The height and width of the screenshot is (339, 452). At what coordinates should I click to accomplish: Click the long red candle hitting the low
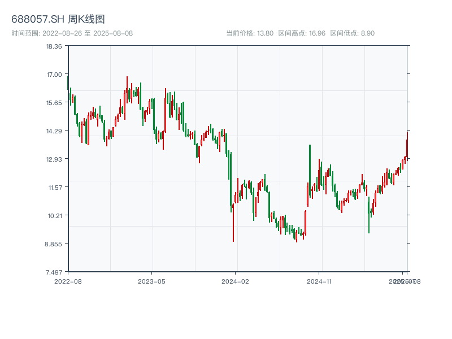coord(233,223)
